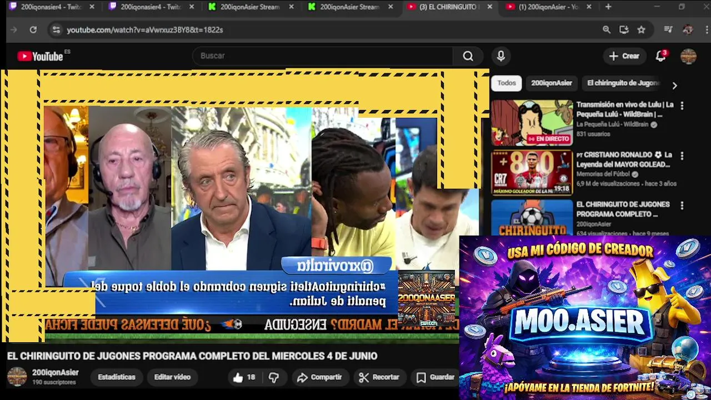Close the (1) 200iqonAsier YouTube tab
Image resolution: width=711 pixels, height=400 pixels.
click(x=589, y=7)
